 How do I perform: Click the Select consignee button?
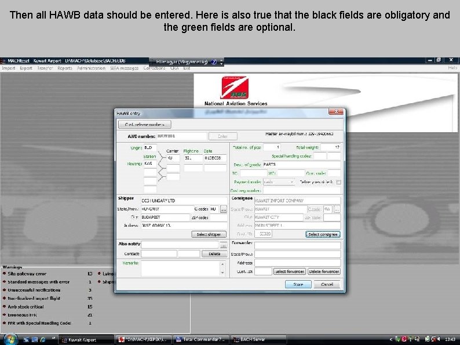[323, 234]
